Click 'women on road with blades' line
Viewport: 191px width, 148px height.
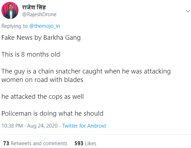tap(42, 80)
